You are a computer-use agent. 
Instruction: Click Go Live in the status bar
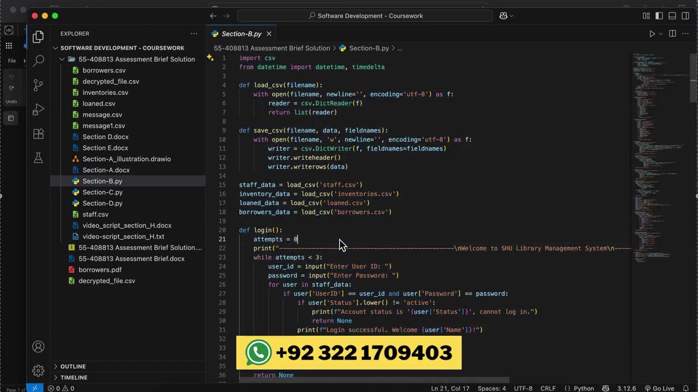point(659,388)
